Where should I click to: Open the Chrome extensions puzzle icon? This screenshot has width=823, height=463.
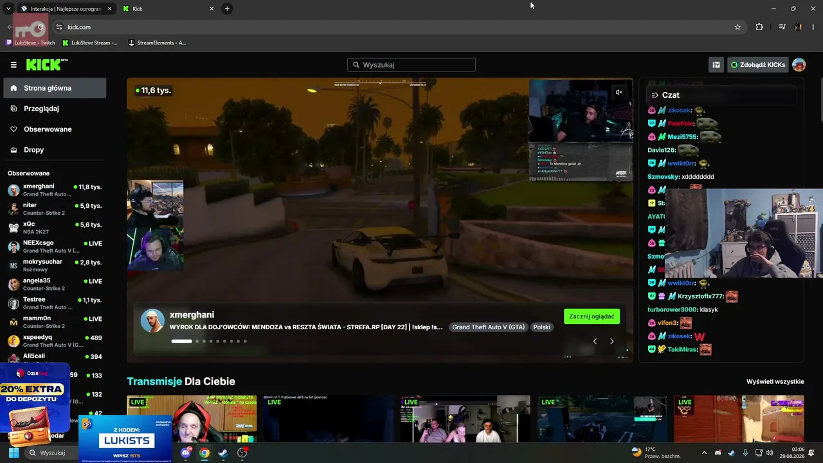pos(759,27)
